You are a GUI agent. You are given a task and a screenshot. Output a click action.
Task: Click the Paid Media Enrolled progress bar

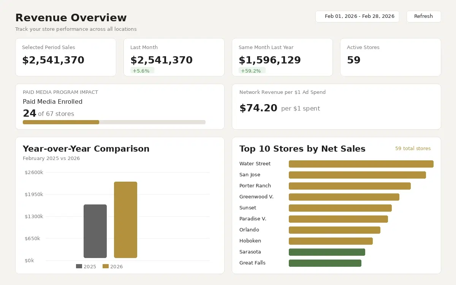114,122
